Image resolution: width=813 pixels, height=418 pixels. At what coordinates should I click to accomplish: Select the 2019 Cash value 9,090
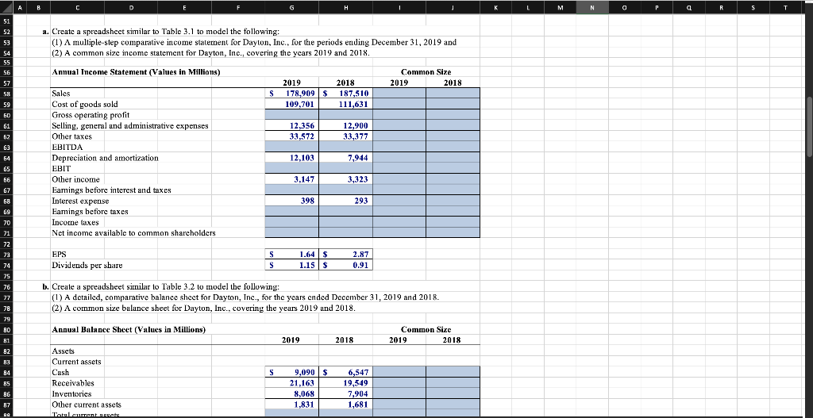(x=292, y=372)
